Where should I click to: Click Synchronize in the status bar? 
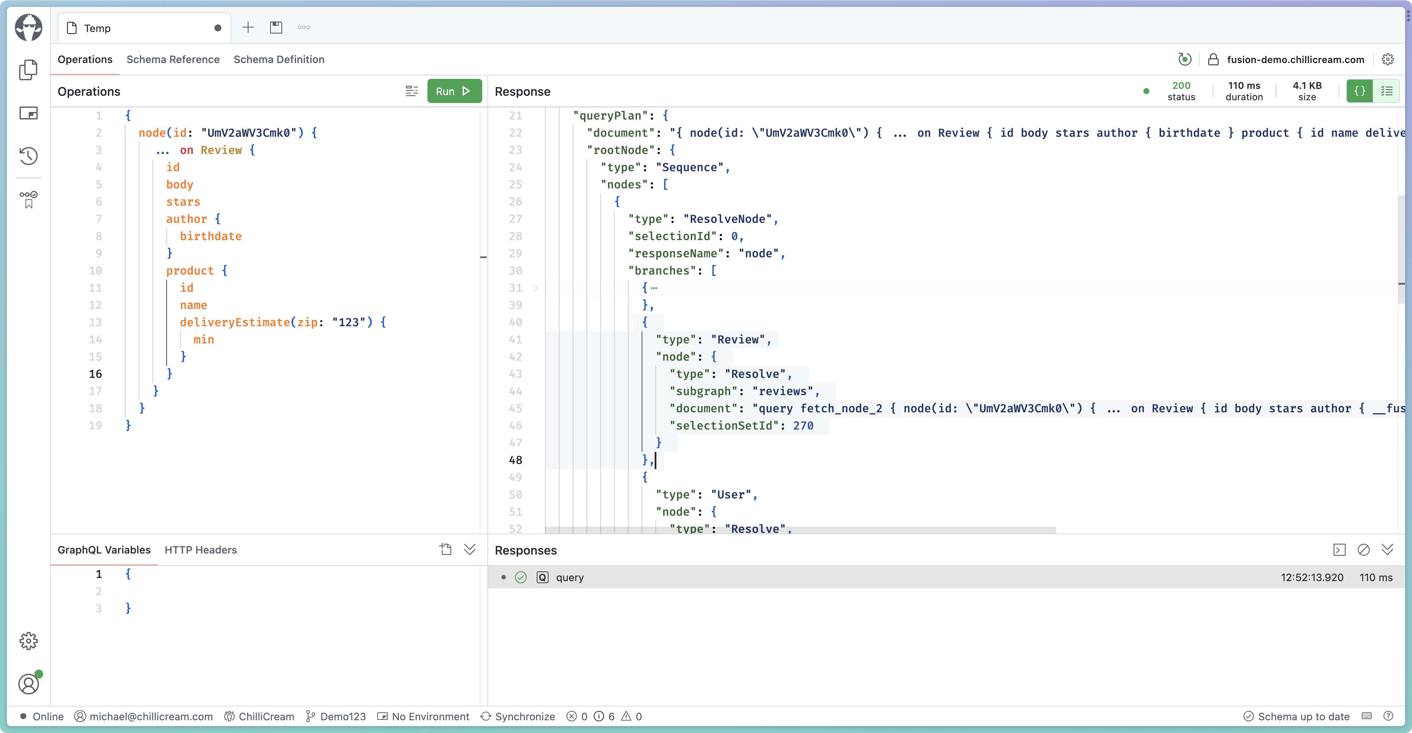tap(517, 716)
